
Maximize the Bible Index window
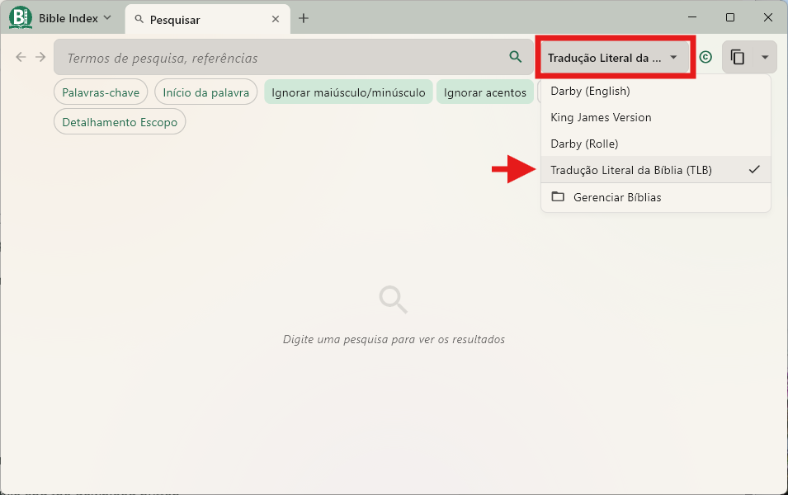(x=730, y=17)
